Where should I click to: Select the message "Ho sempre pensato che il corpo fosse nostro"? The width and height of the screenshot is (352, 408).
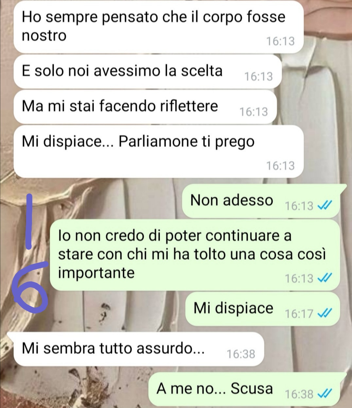[x=159, y=27]
